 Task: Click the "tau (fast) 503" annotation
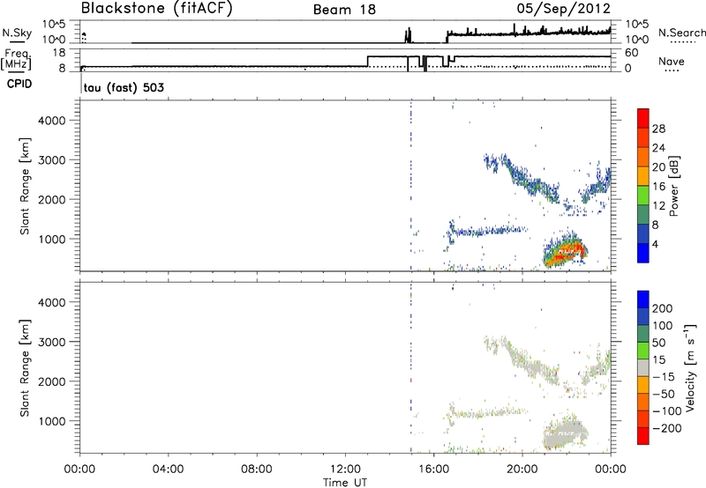pos(124,87)
